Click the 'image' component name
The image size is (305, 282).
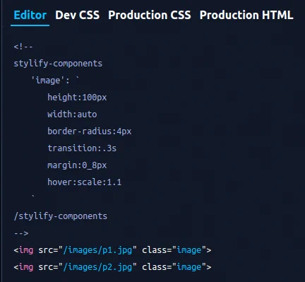tap(48, 81)
